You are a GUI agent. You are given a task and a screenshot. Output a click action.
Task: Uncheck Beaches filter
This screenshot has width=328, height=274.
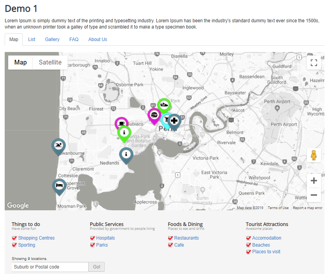tap(249, 245)
